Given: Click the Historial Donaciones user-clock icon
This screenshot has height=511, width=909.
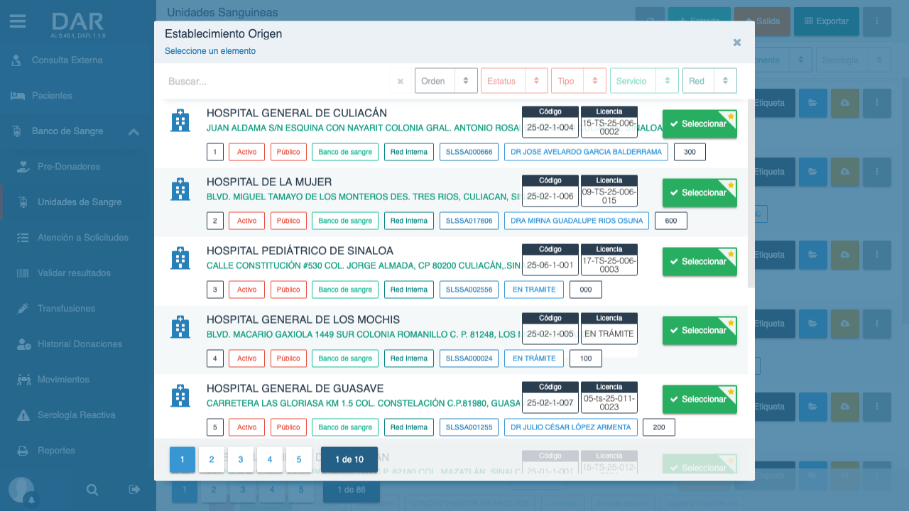Looking at the screenshot, I should pos(23,344).
